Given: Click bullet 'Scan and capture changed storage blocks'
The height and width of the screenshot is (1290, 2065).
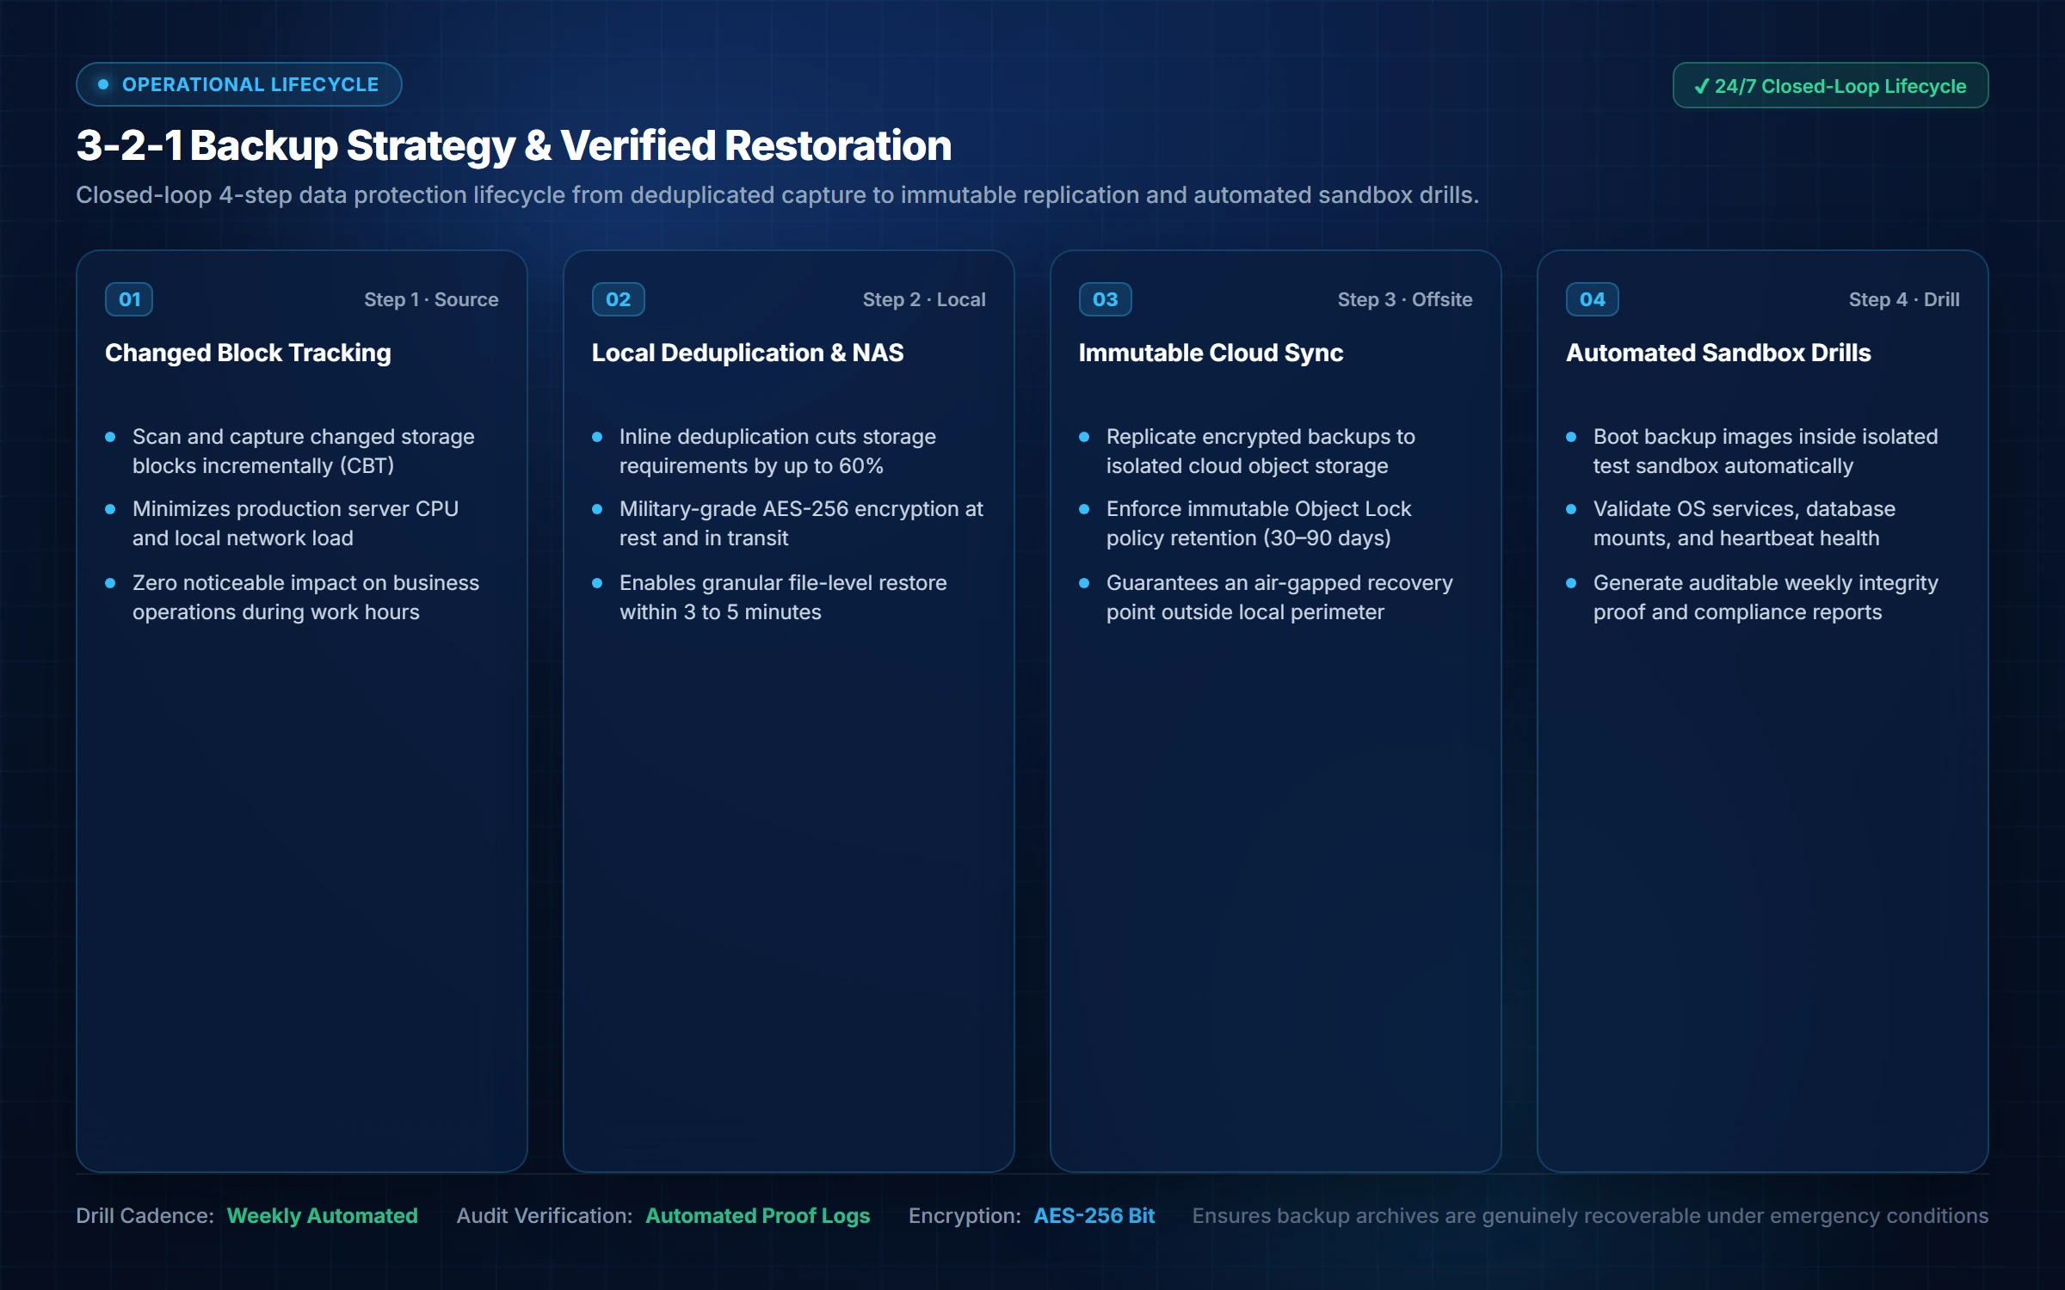Looking at the screenshot, I should pos(303,451).
